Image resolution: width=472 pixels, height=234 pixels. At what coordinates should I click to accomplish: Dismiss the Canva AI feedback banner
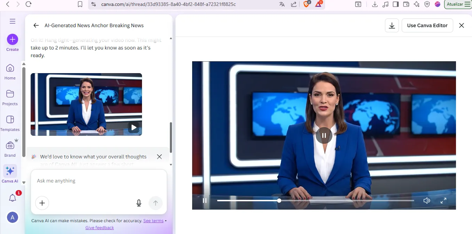pos(159,157)
